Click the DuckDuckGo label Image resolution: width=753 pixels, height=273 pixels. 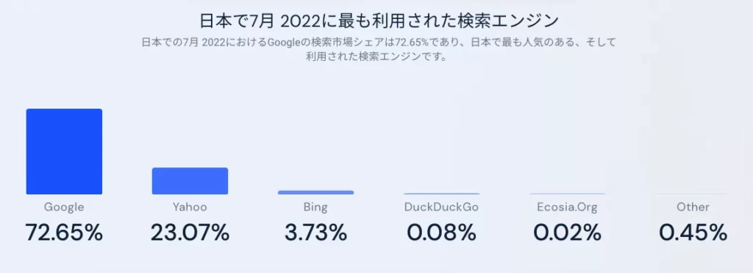(441, 208)
